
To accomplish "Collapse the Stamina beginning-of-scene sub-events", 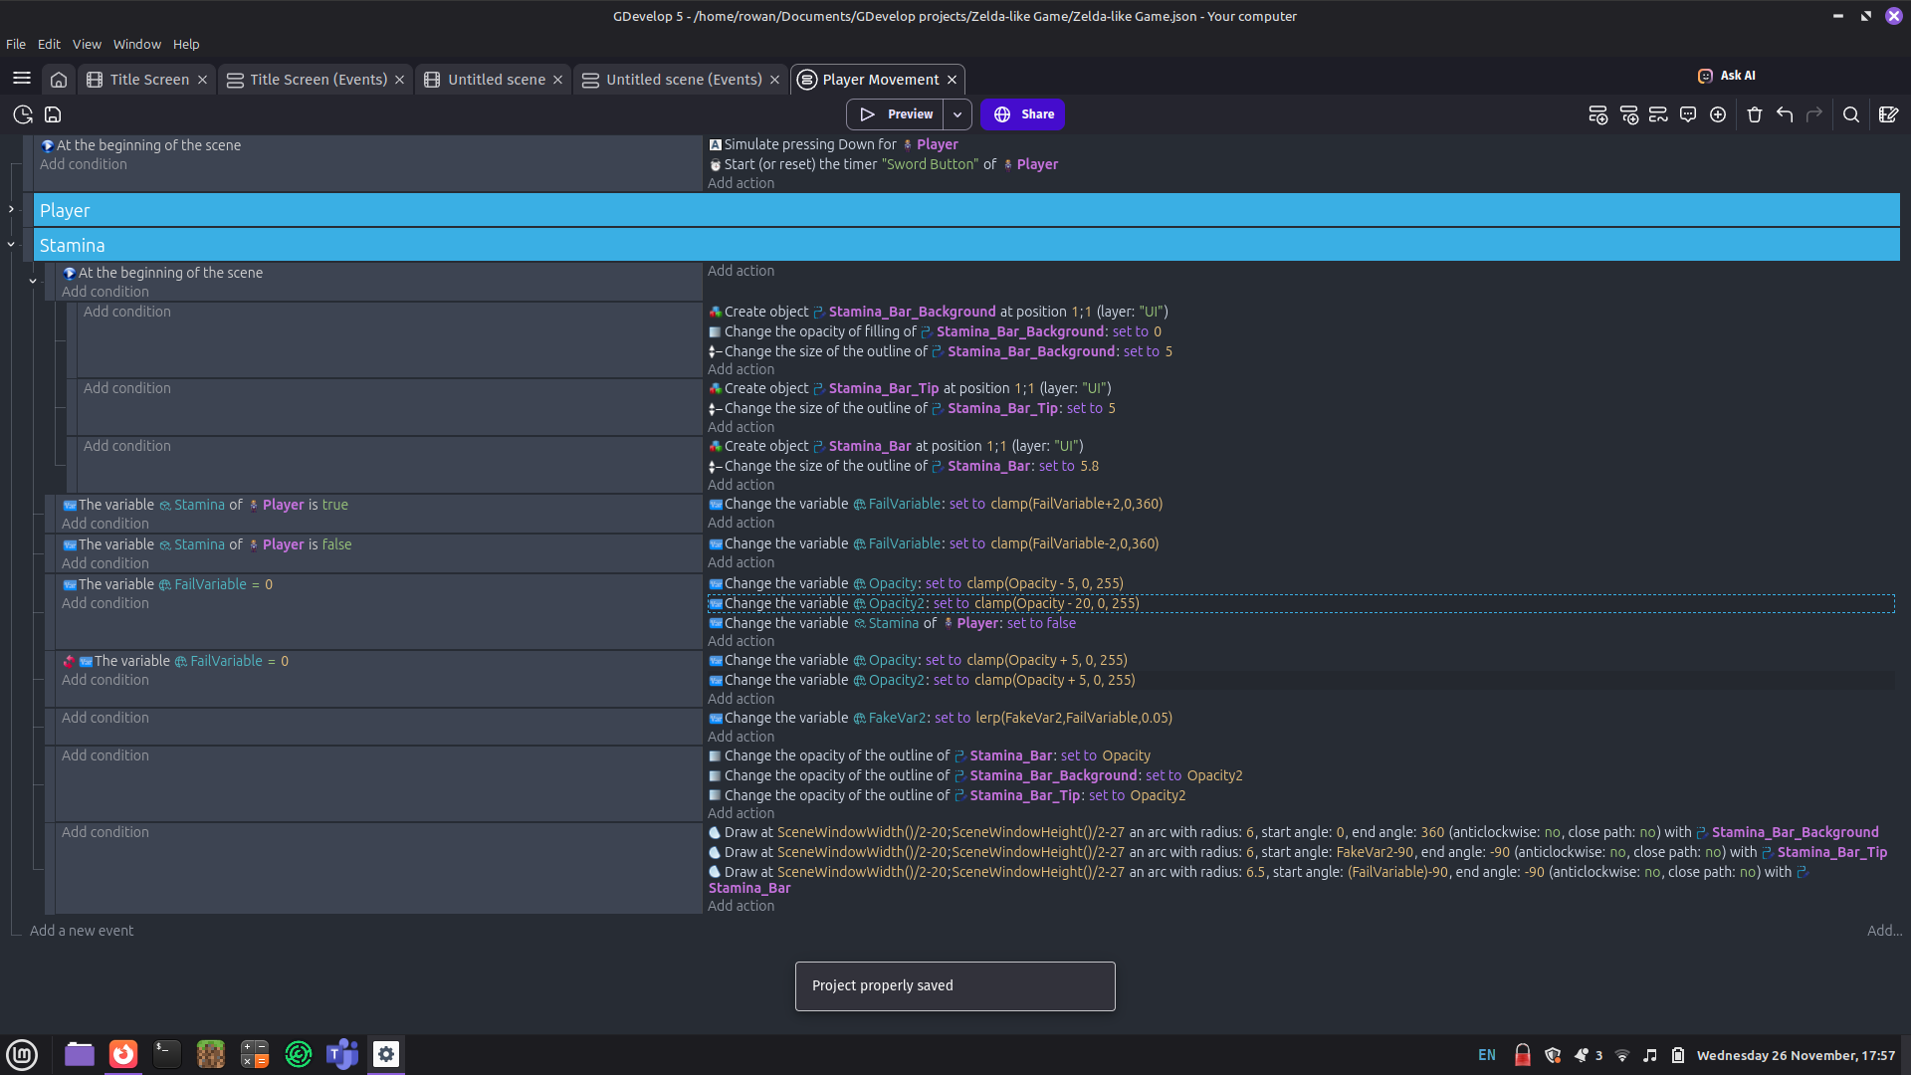I will pos(33,282).
